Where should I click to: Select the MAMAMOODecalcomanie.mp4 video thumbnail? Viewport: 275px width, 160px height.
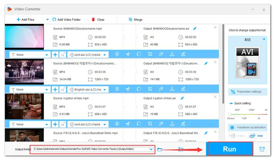click(x=24, y=37)
